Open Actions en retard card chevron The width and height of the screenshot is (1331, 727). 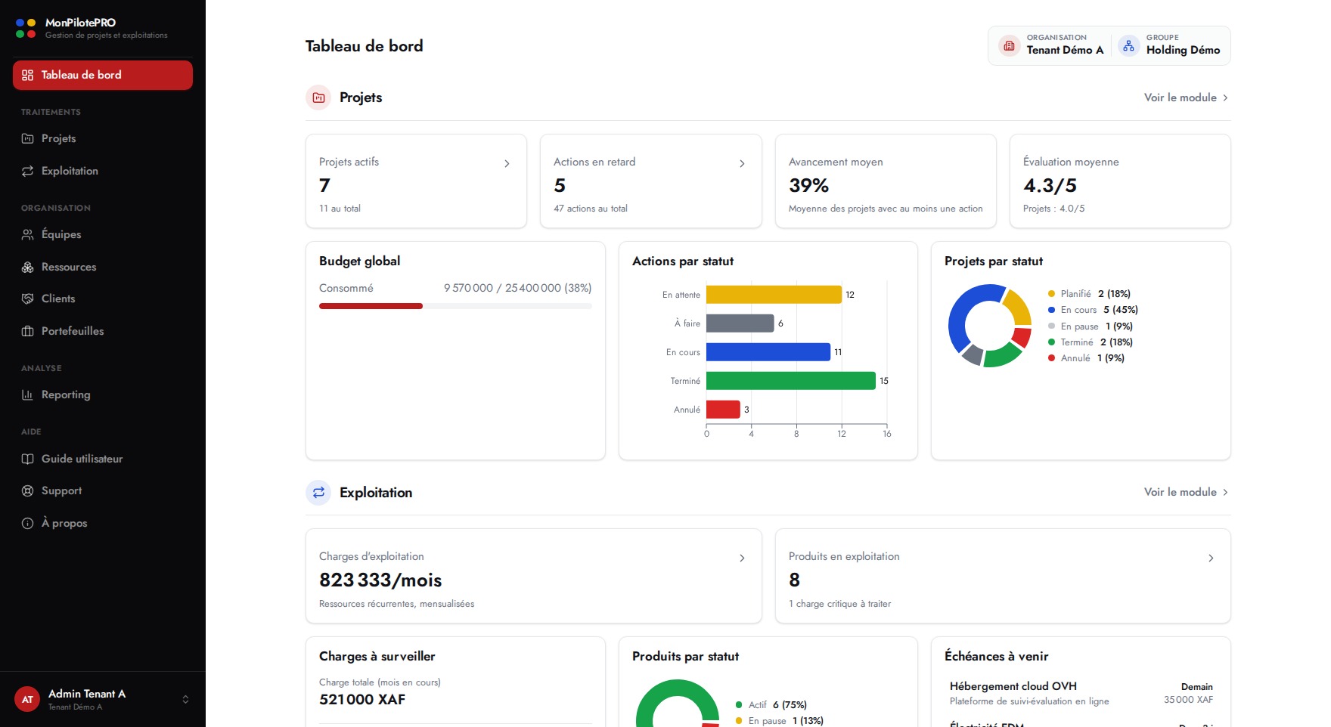(x=742, y=163)
